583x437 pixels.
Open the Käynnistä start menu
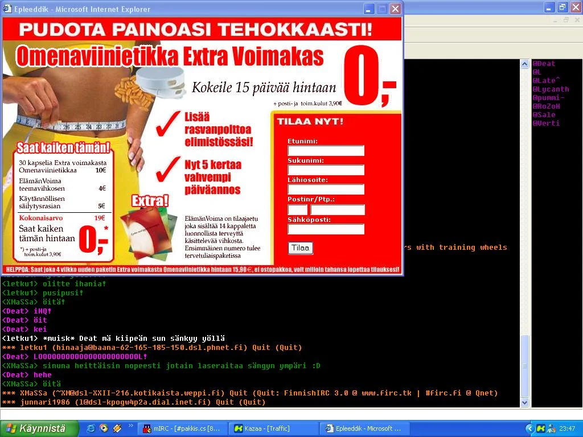point(34,428)
